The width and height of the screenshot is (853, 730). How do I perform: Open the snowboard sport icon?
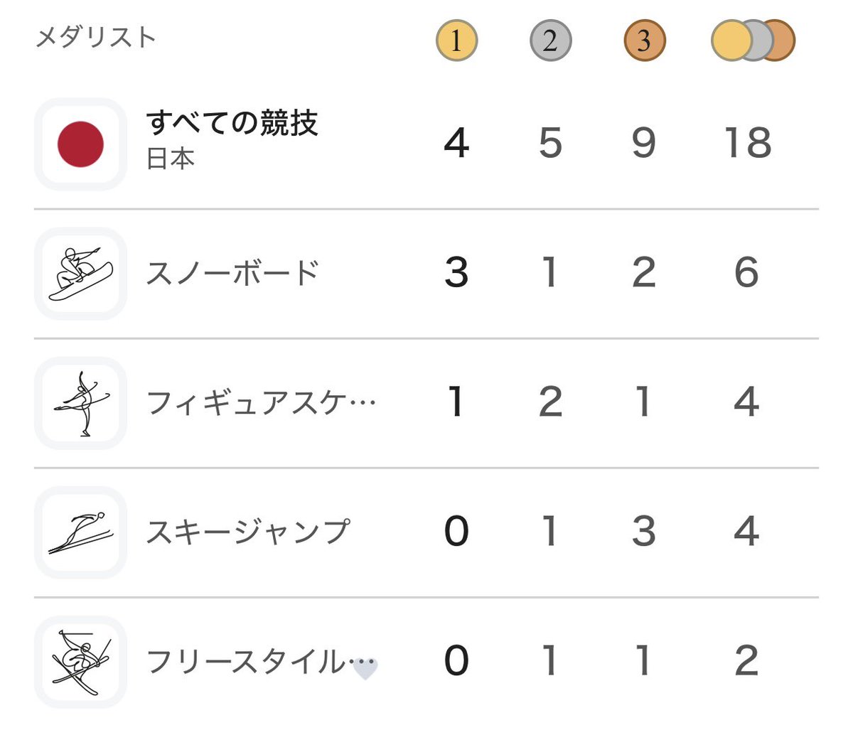point(80,274)
